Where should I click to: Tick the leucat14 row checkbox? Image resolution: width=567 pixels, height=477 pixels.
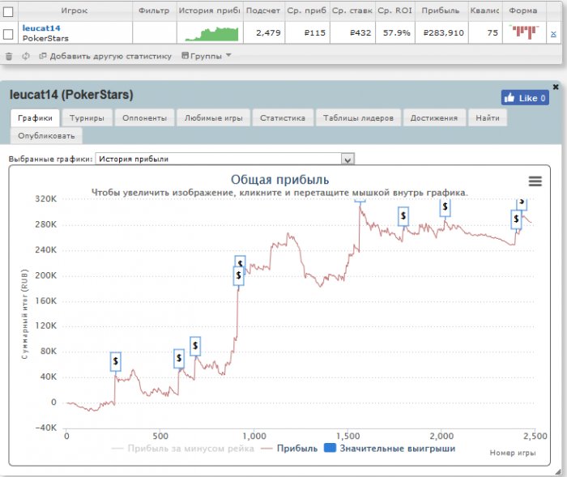8,34
